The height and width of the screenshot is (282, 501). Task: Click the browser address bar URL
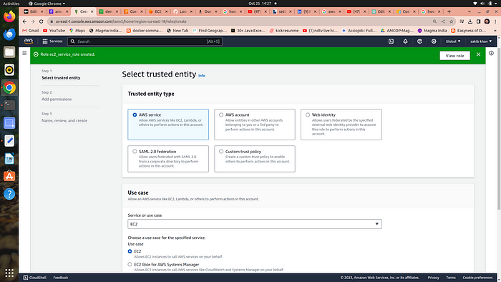coord(121,21)
